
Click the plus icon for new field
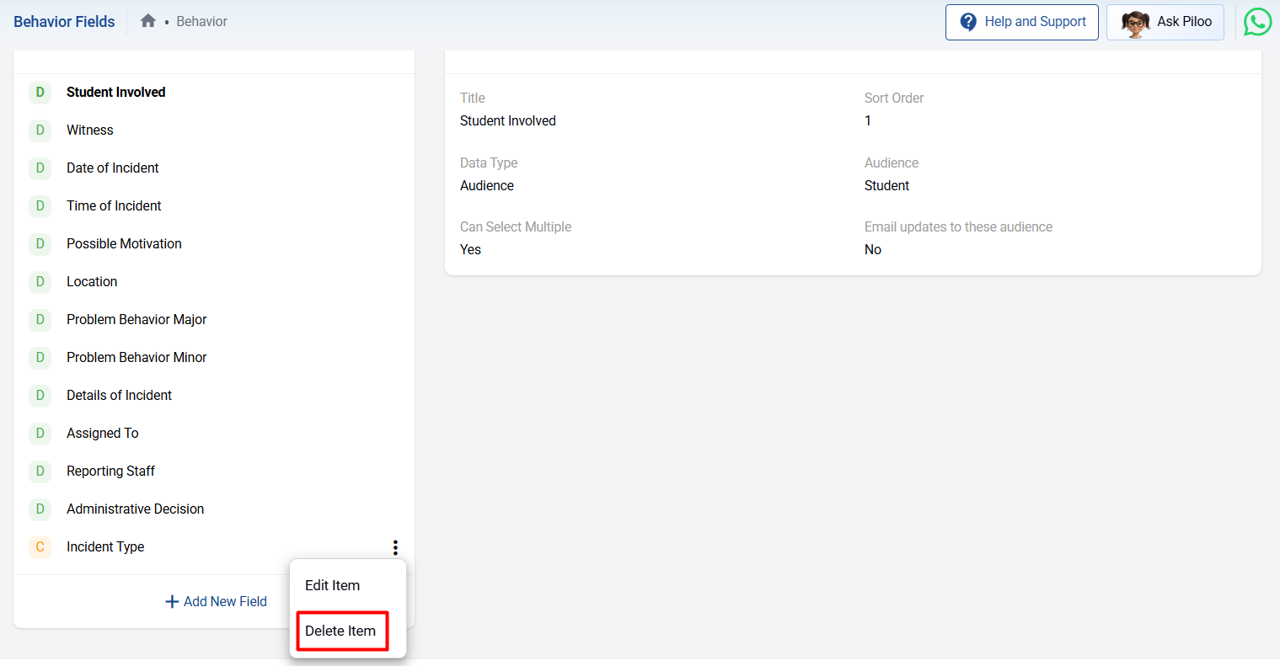172,601
